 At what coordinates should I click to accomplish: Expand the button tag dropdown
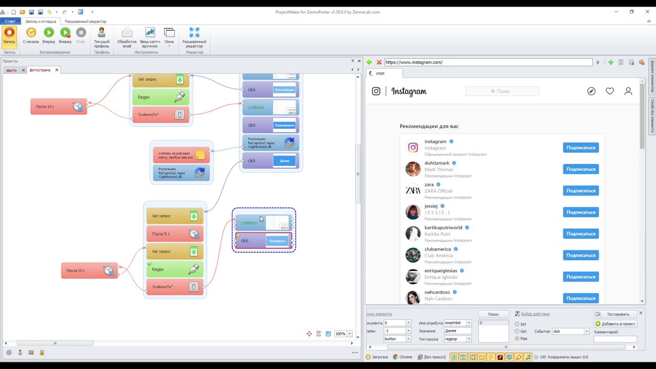[408, 339]
